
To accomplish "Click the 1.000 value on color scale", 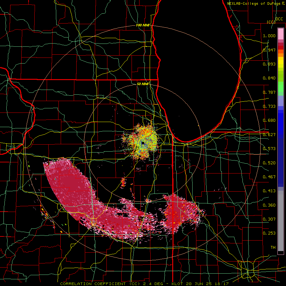I will click(x=269, y=36).
